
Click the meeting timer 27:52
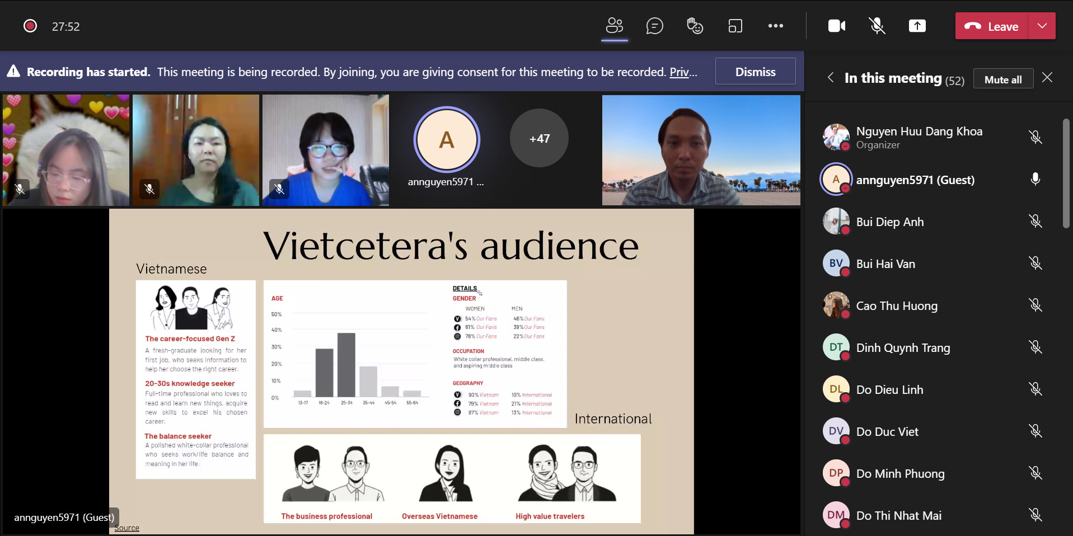tap(66, 26)
